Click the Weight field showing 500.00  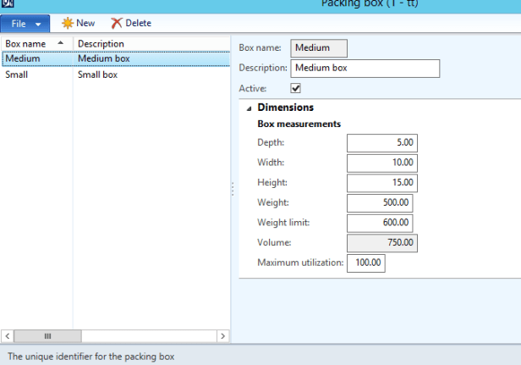click(x=379, y=203)
